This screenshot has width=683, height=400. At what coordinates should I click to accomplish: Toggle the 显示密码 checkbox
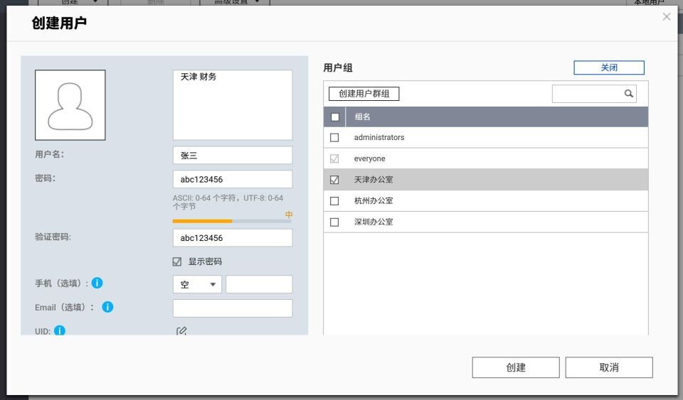coord(177,261)
